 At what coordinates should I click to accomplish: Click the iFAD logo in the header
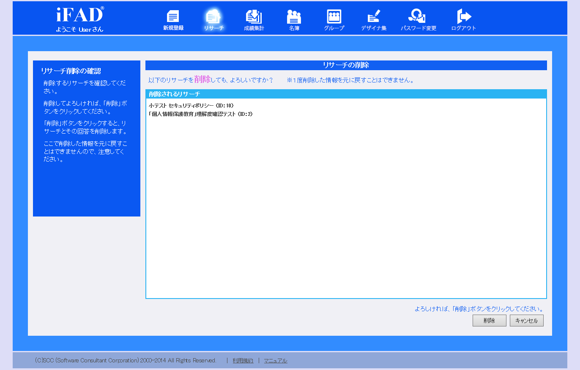click(x=79, y=15)
